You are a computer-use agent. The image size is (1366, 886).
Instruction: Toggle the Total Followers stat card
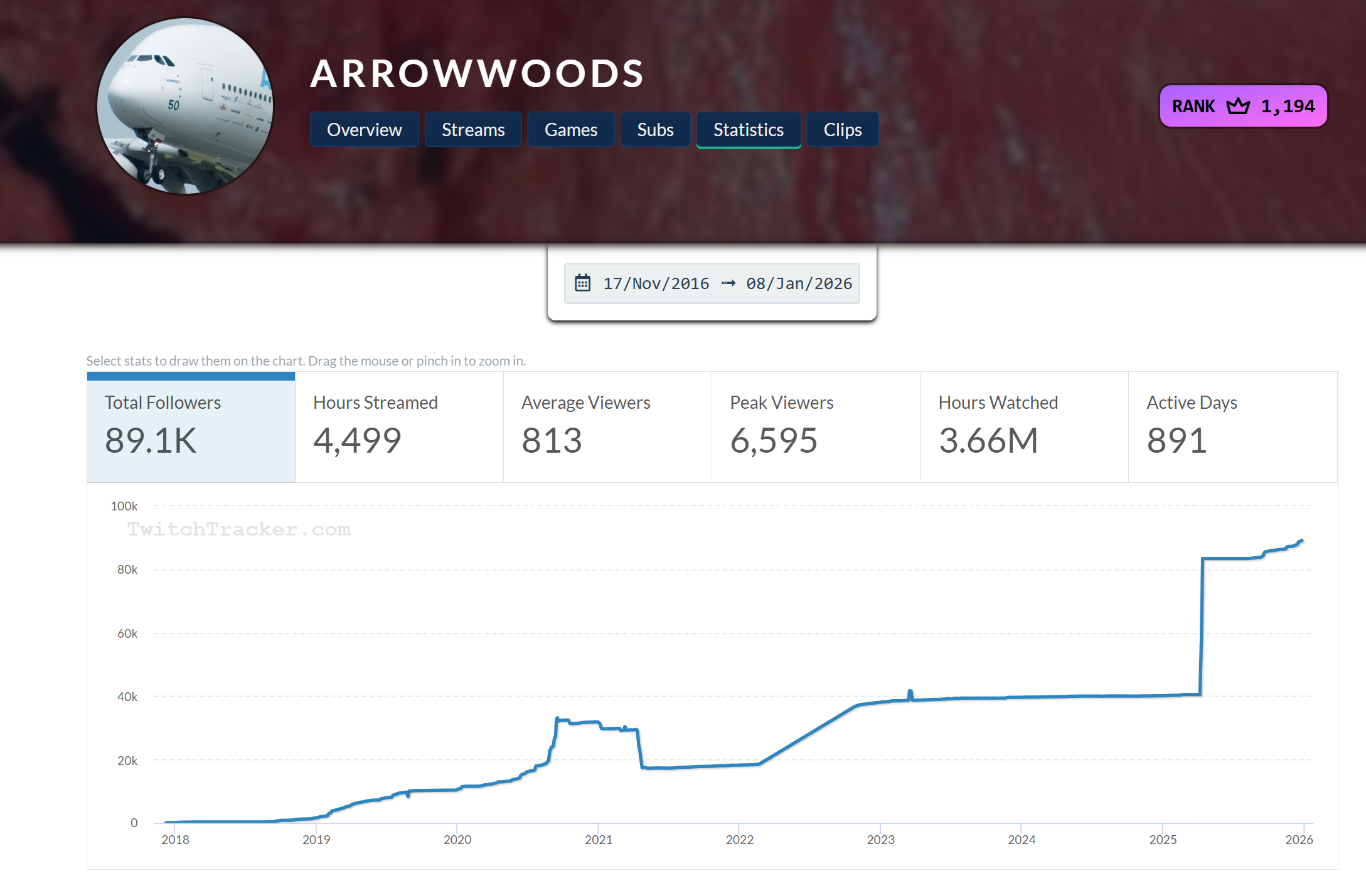(x=191, y=427)
